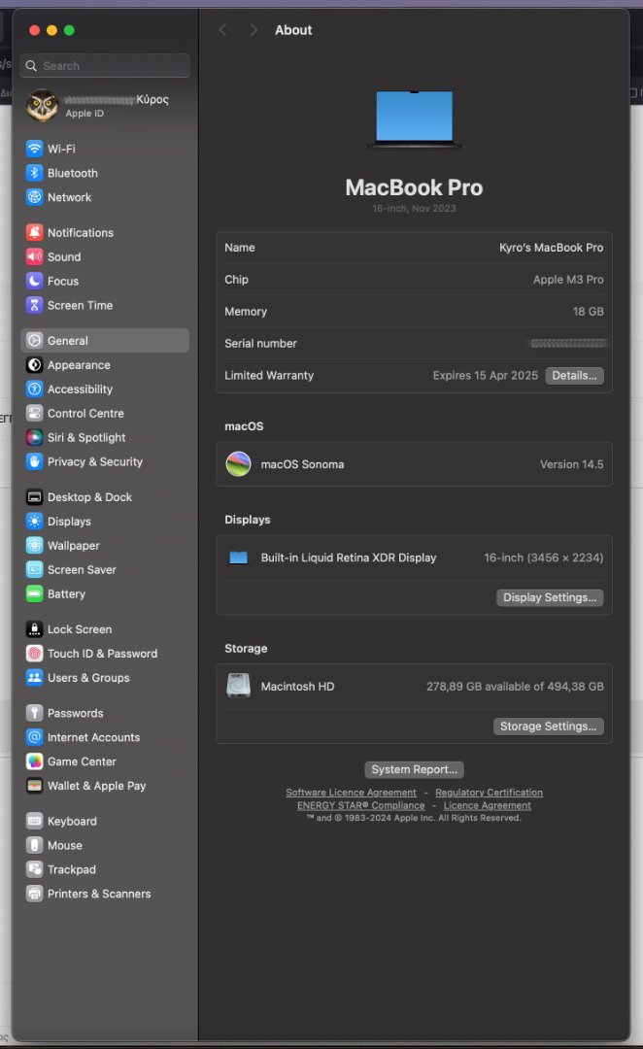The image size is (643, 1049).
Task: Select the Displays sun icon
Action: tap(34, 522)
